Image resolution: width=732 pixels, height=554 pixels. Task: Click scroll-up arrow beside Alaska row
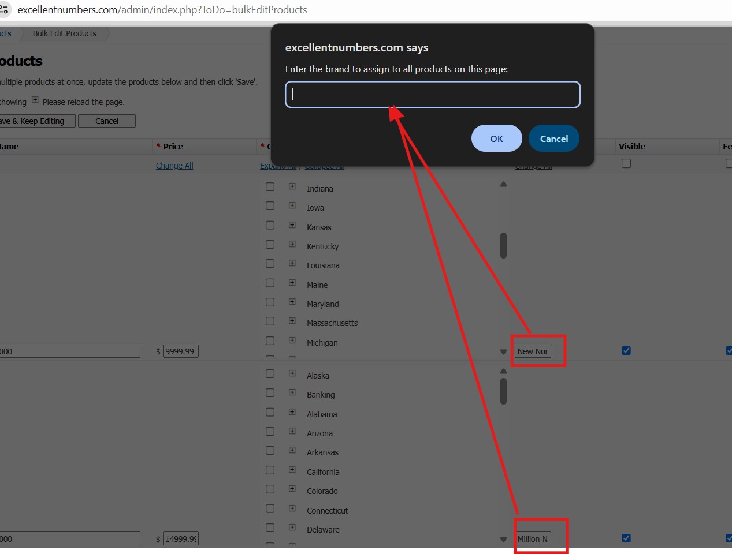[x=503, y=371]
